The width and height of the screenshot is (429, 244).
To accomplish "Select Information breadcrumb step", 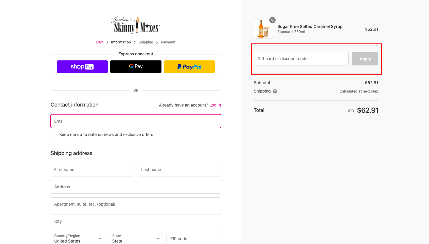I will [121, 42].
